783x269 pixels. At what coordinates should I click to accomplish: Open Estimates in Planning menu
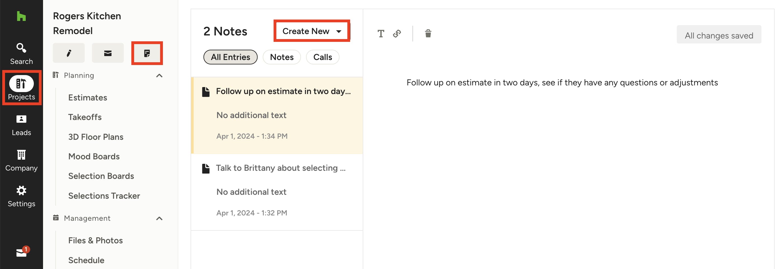pyautogui.click(x=87, y=97)
